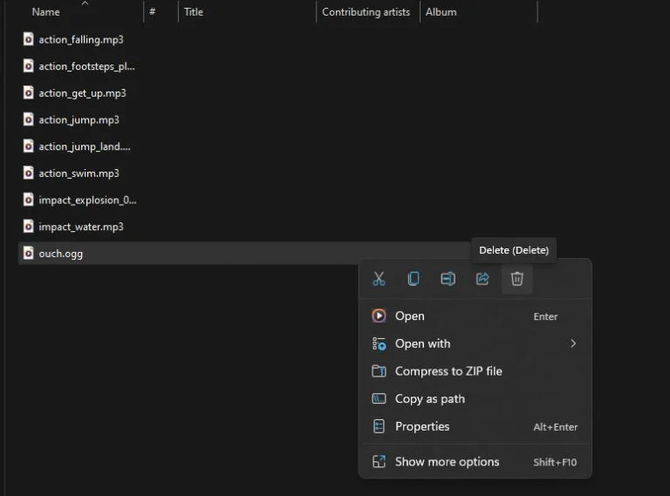Open Properties from the context menu
The width and height of the screenshot is (670, 496).
[x=422, y=426]
